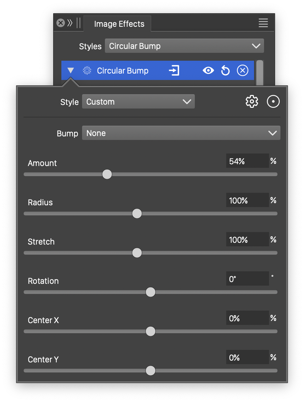Click the effects list scrollbar
Image resolution: width=304 pixels, height=402 pixels.
click(260, 73)
